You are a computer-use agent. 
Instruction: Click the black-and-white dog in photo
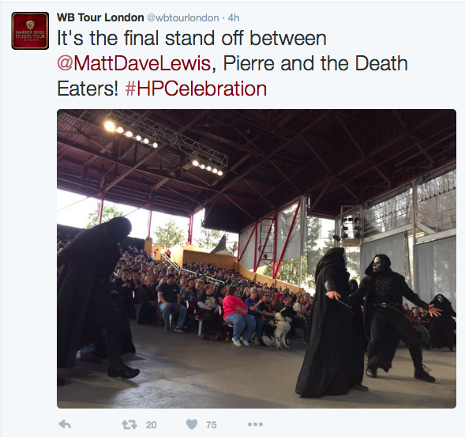278,327
